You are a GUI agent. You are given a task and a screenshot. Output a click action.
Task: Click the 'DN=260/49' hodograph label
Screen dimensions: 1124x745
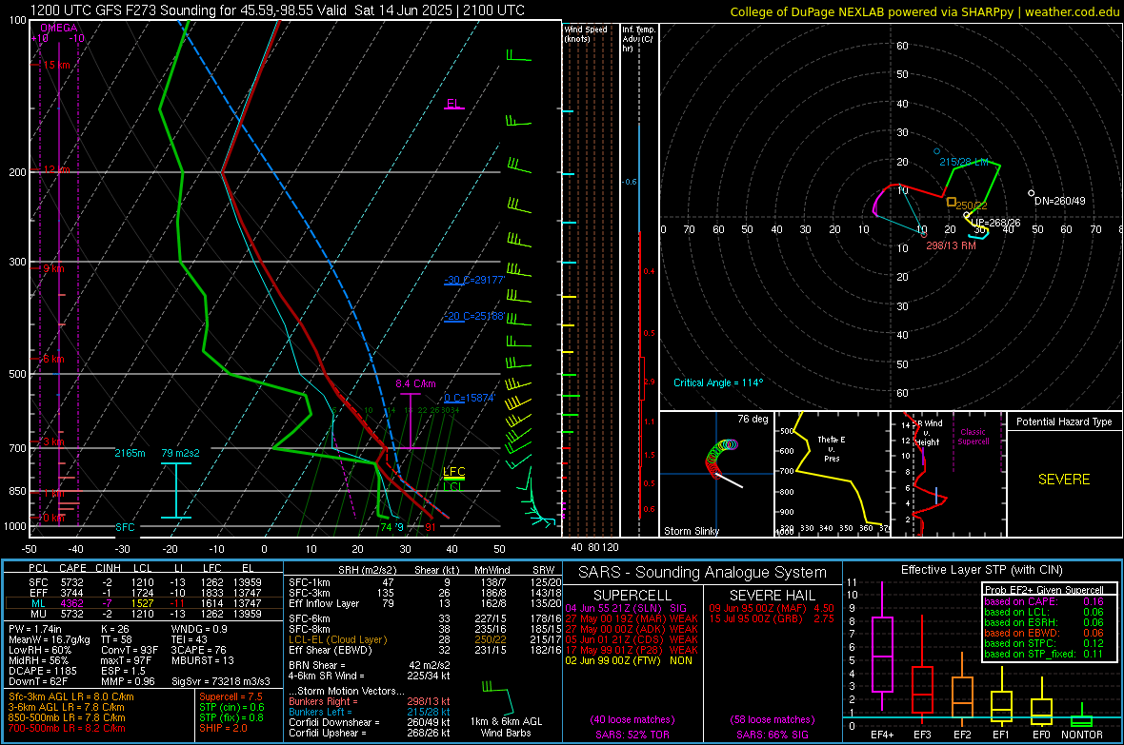point(1059,202)
